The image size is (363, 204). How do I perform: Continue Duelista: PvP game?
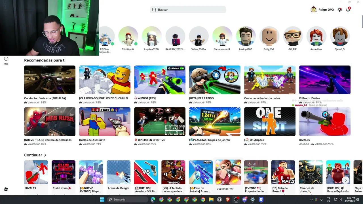tap(228, 172)
